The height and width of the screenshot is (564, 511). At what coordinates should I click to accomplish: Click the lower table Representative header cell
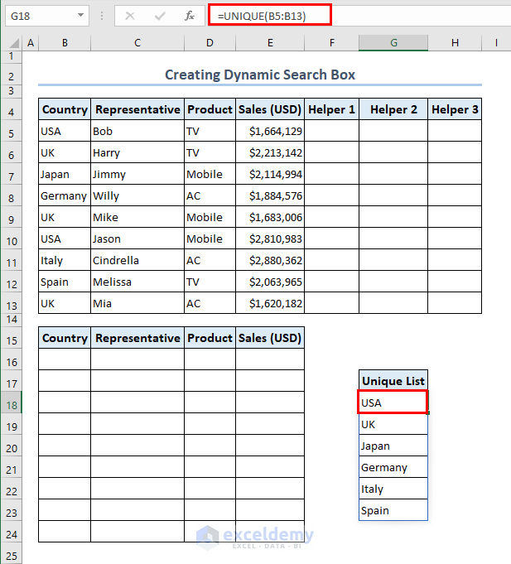137,338
